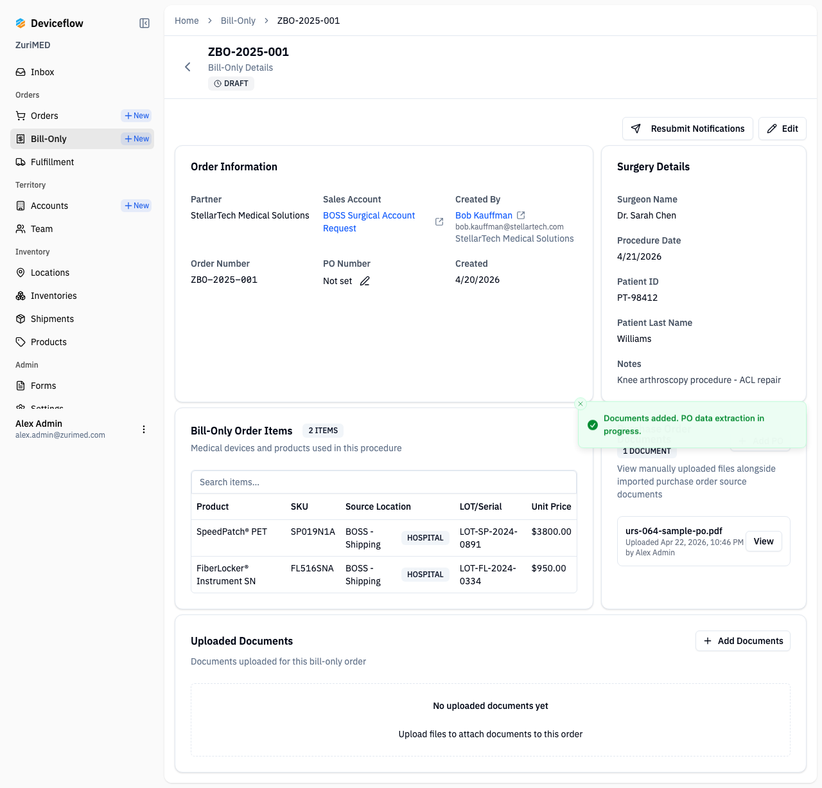Click Add Documents button

pyautogui.click(x=743, y=641)
